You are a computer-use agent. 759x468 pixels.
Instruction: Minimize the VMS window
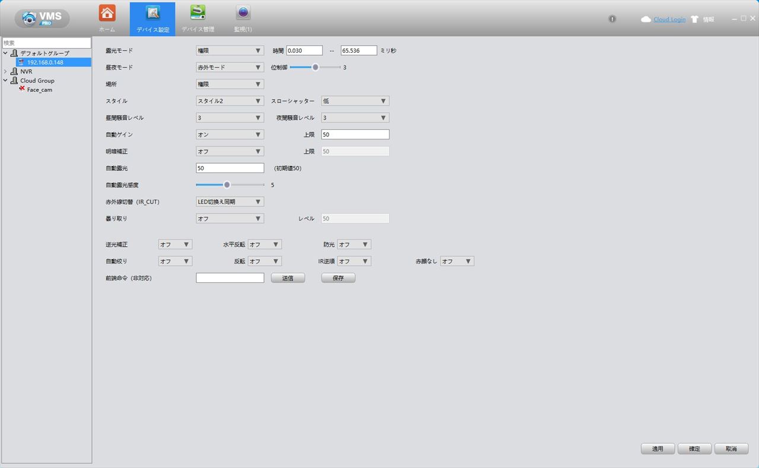click(x=735, y=19)
